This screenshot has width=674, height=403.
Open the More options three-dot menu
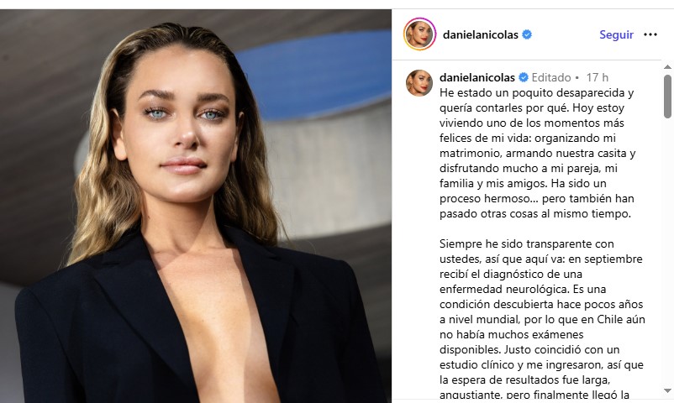pyautogui.click(x=650, y=34)
